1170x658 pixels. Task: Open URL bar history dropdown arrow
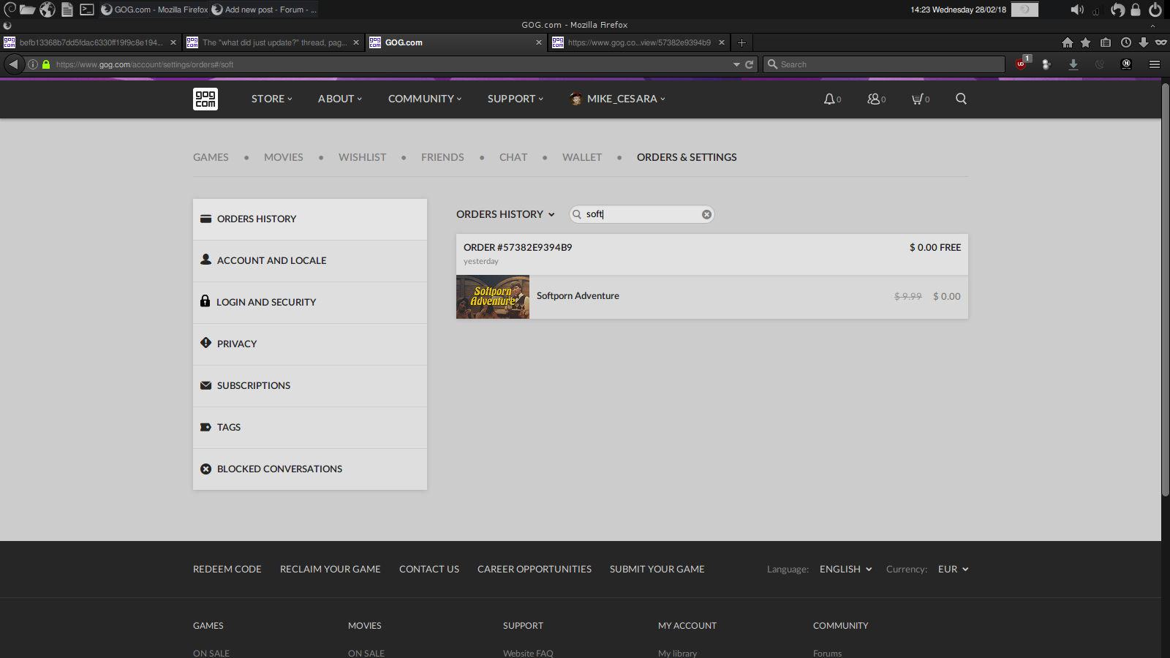(736, 64)
